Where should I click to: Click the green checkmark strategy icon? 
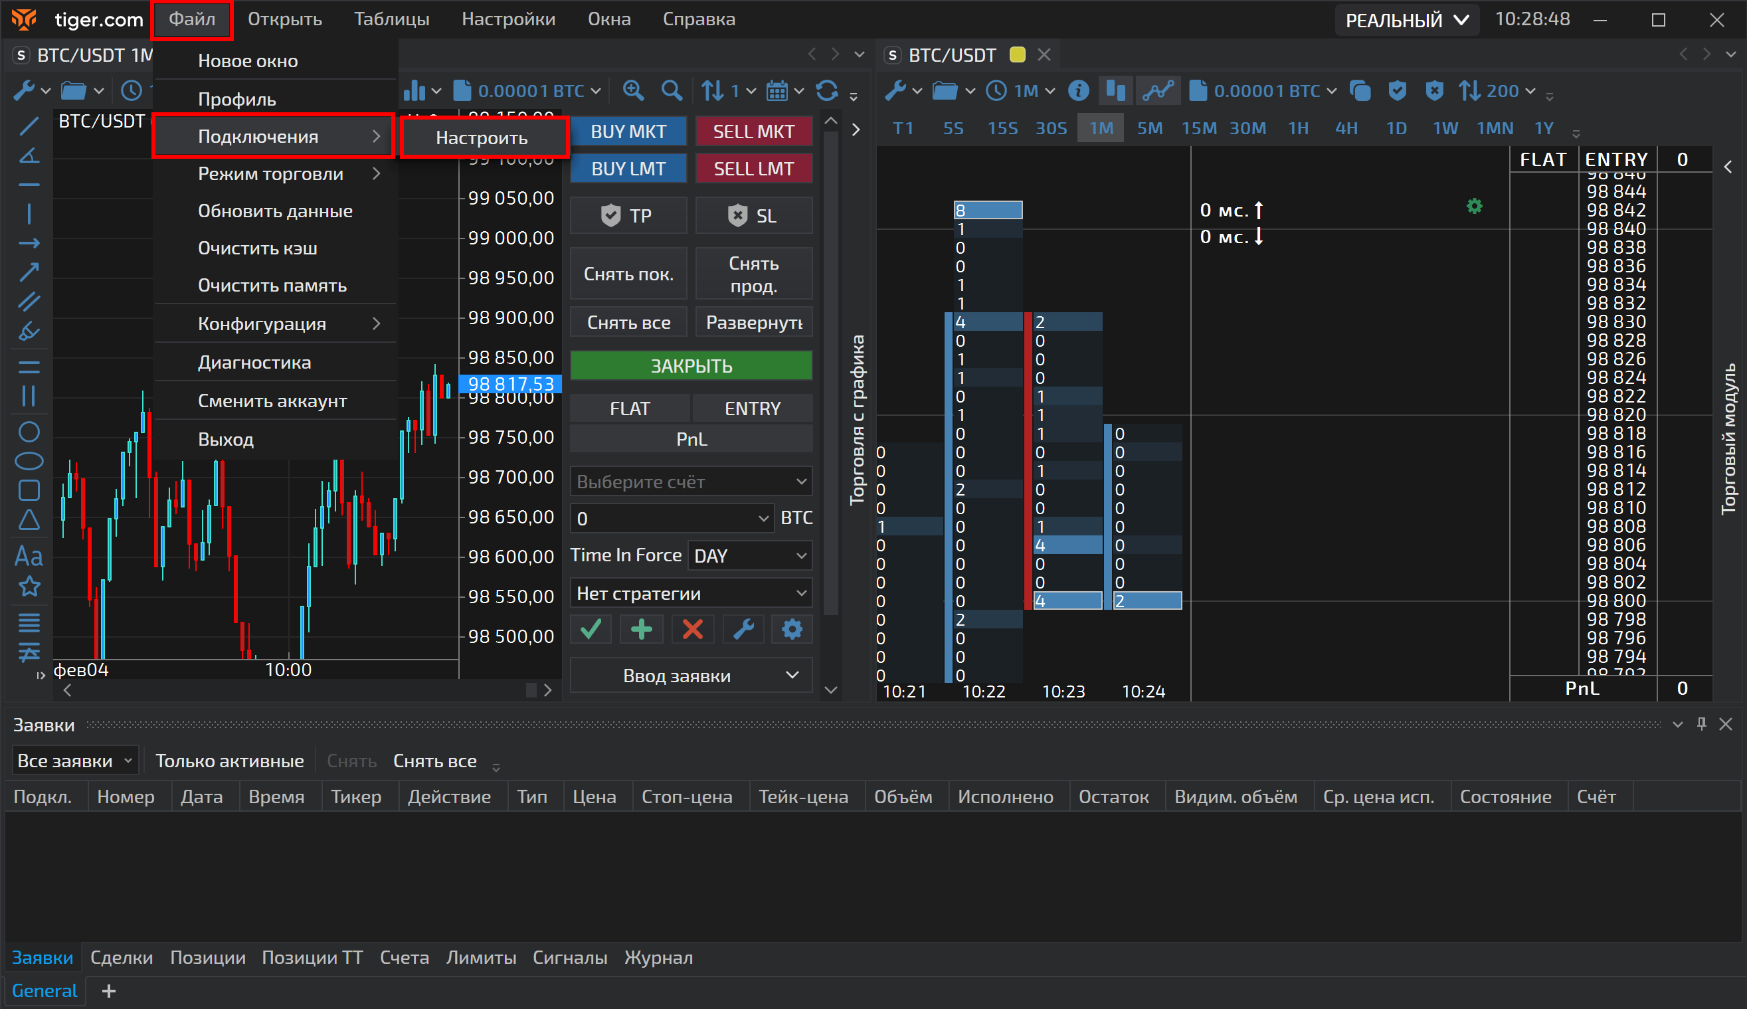tap(591, 629)
